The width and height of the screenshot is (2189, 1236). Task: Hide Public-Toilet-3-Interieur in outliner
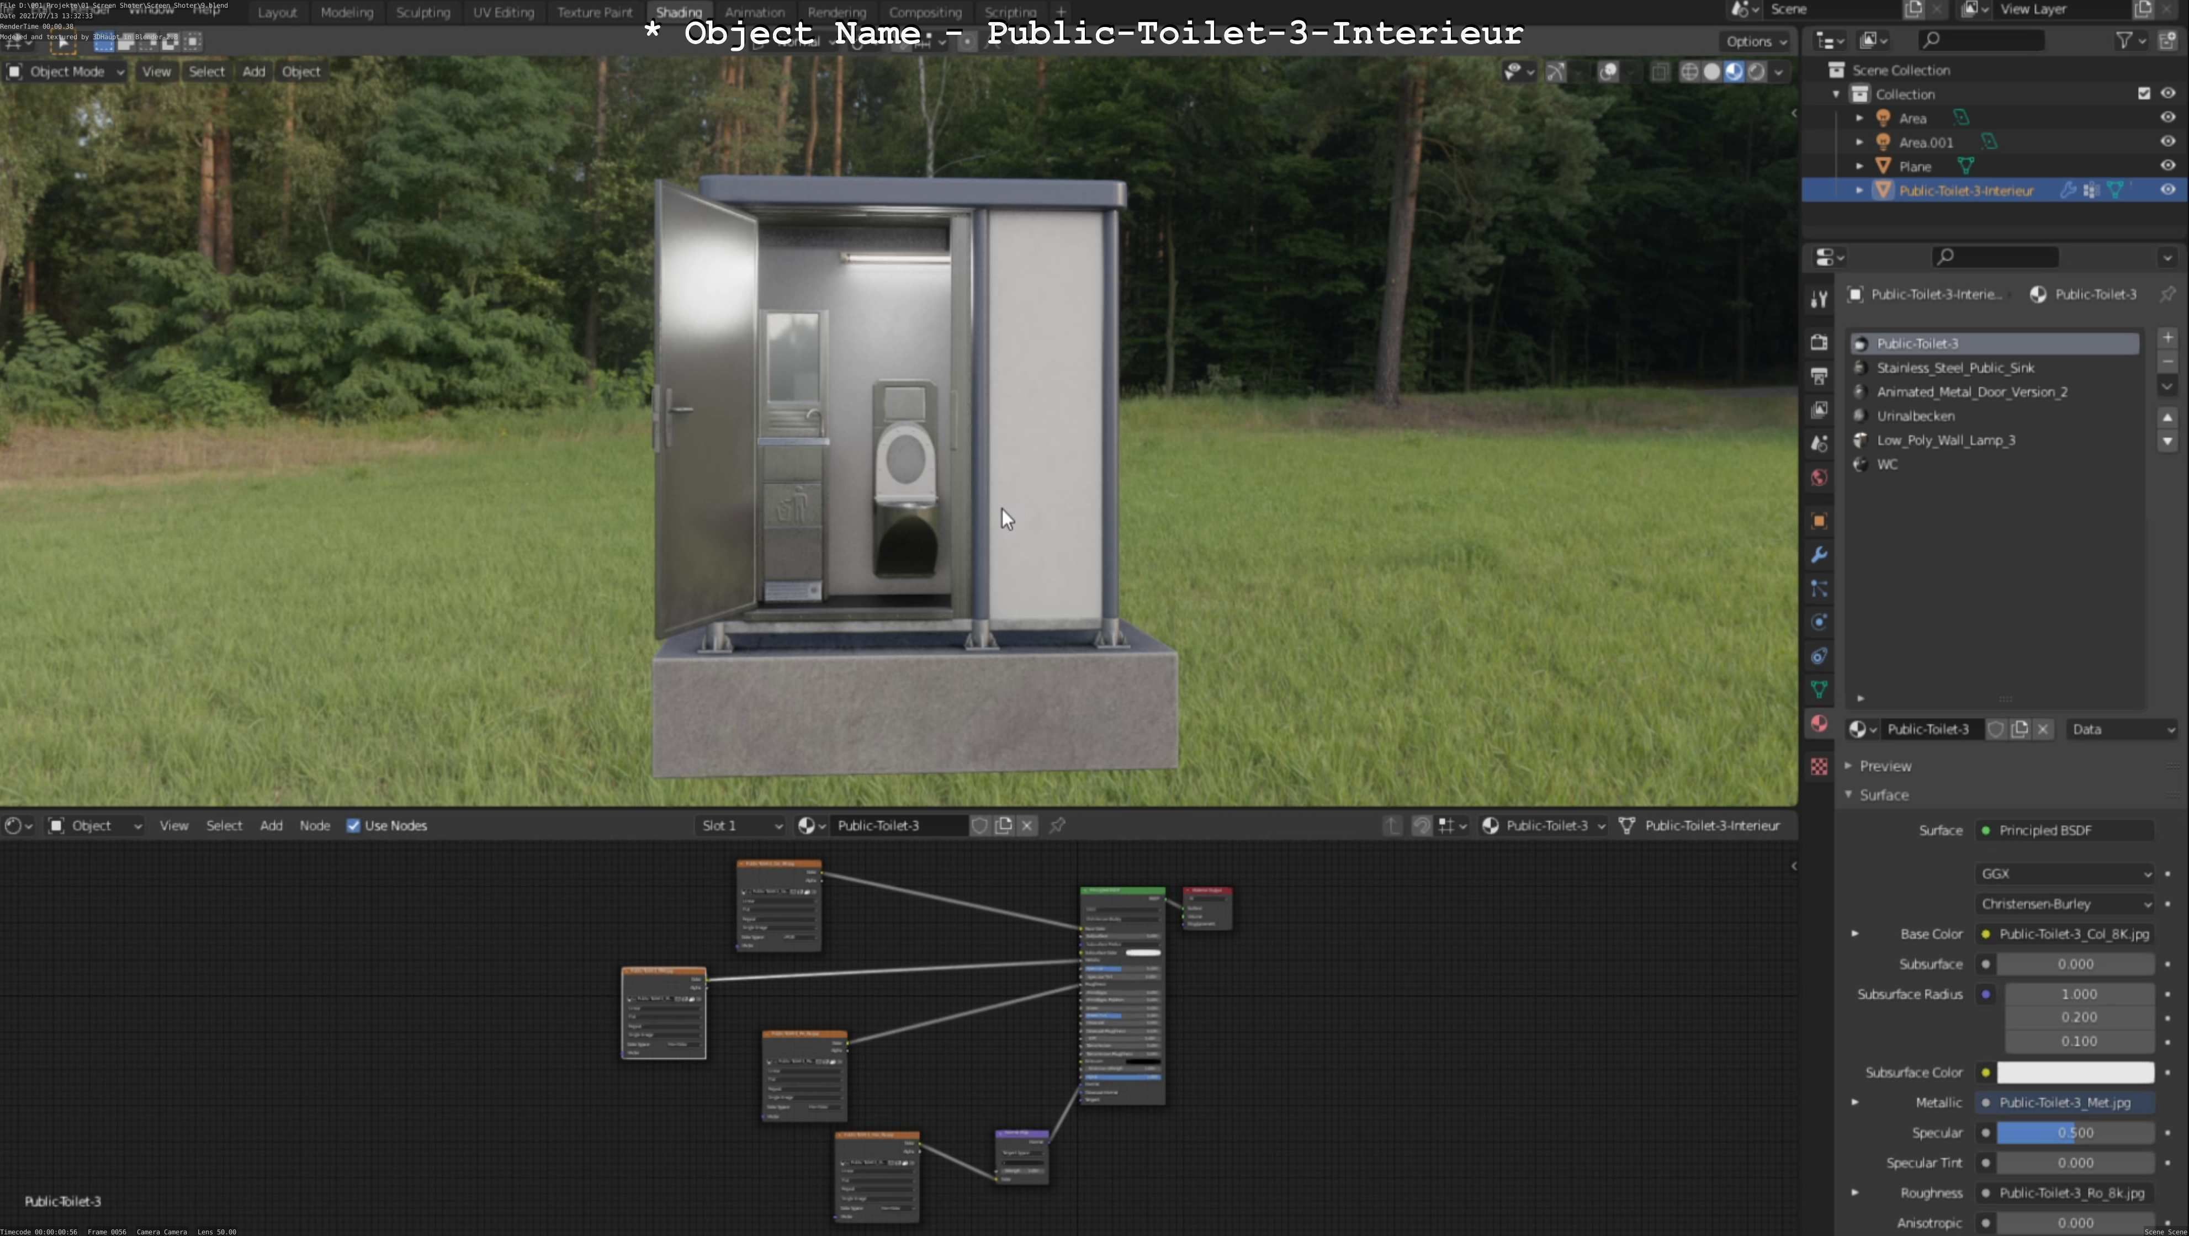click(2168, 189)
